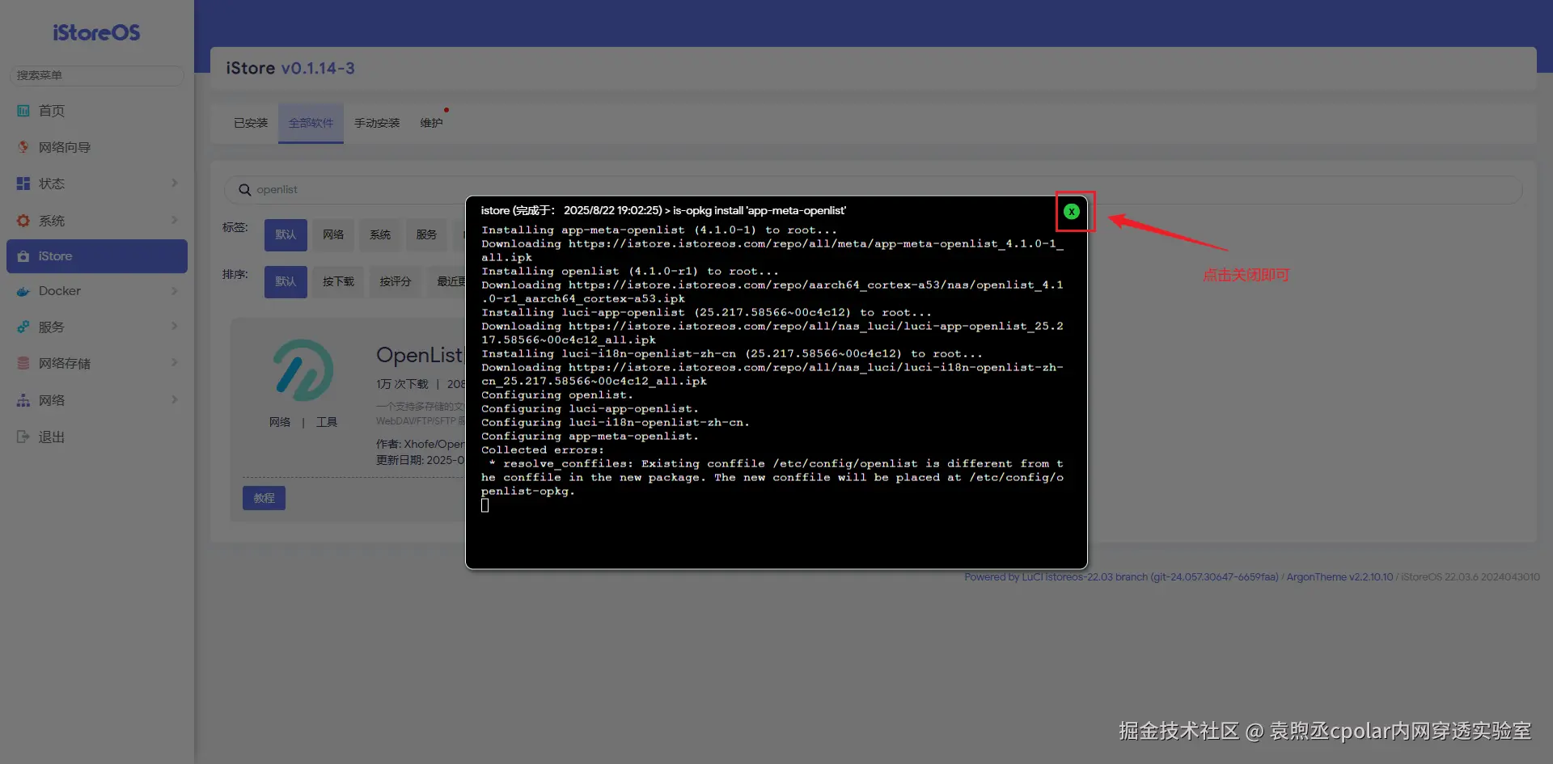Viewport: 1553px width, 764px height.
Task: Expand the 系统 menu chevron
Action: pyautogui.click(x=175, y=220)
